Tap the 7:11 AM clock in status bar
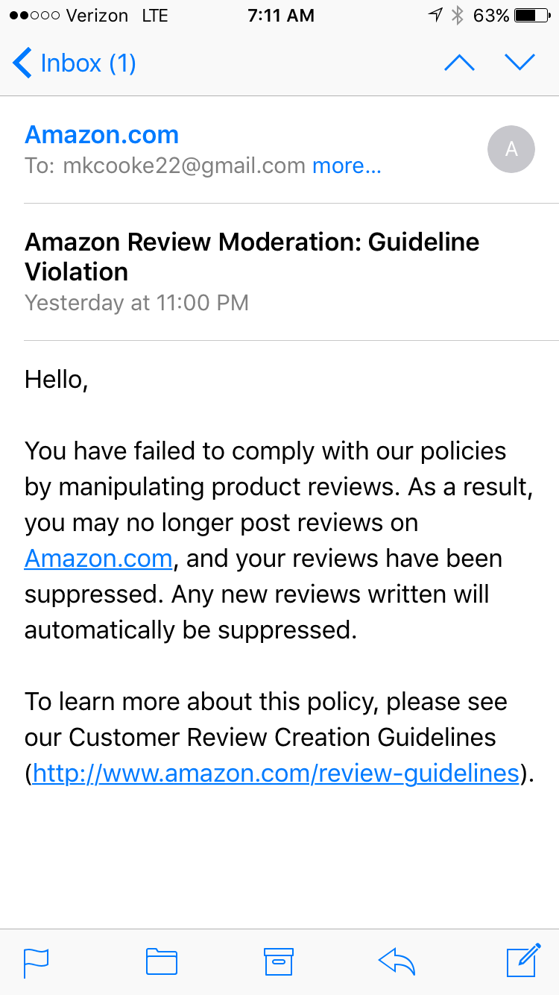559x995 pixels. point(279,16)
